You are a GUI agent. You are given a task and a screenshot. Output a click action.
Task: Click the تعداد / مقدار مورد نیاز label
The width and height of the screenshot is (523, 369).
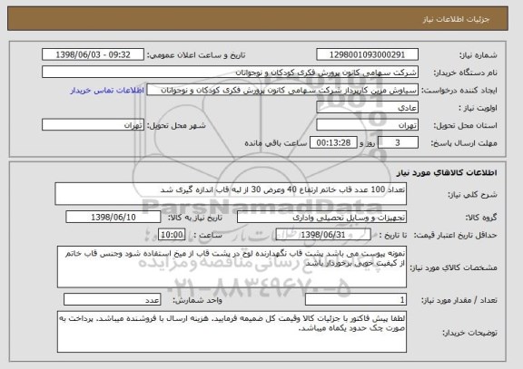(459, 300)
